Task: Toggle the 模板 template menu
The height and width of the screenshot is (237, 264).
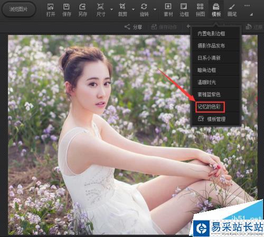Action: [216, 10]
